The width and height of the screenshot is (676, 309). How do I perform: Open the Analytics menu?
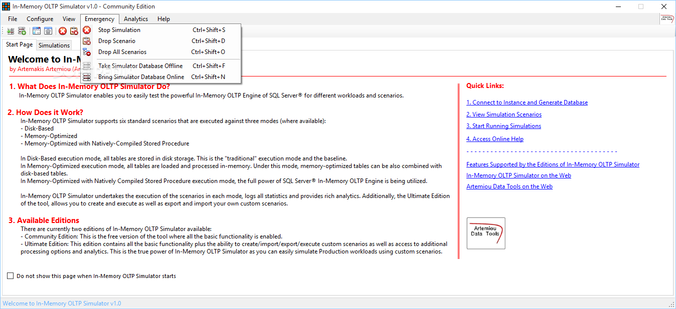click(x=136, y=19)
